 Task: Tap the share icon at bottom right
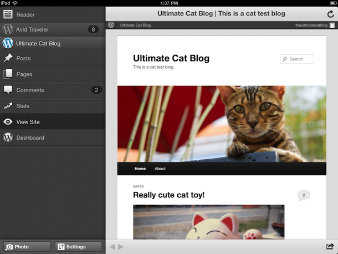pos(330,247)
